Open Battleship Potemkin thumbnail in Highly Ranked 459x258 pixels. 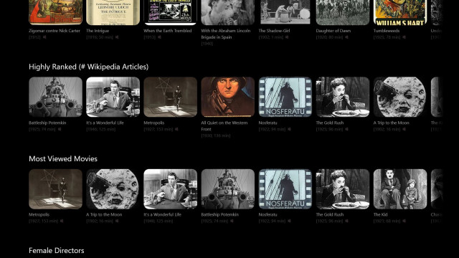[x=56, y=97]
